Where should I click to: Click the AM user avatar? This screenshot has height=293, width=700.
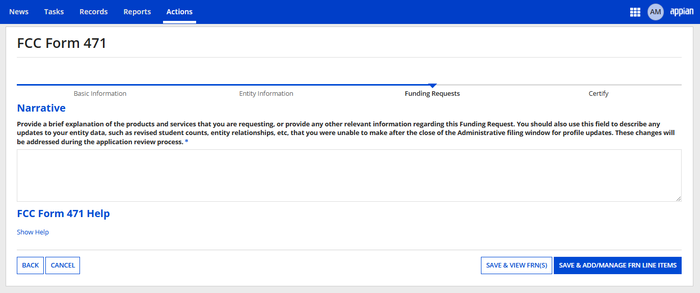(x=655, y=12)
